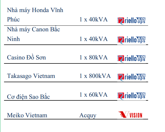Click the Vision logo in Meiko Vietnam row
This screenshot has height=132, width=165.
coord(130,115)
